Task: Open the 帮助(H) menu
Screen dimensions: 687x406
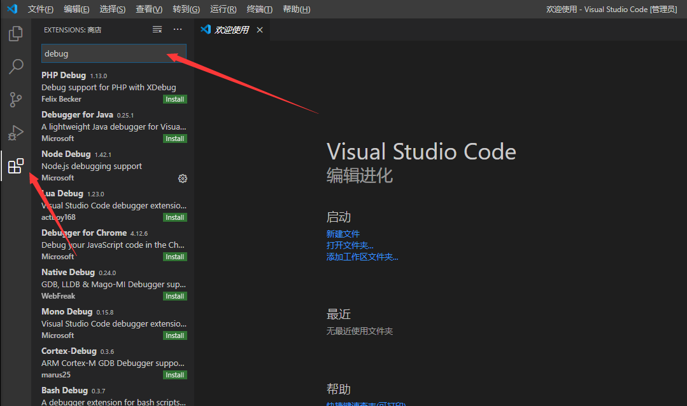Action: click(296, 9)
